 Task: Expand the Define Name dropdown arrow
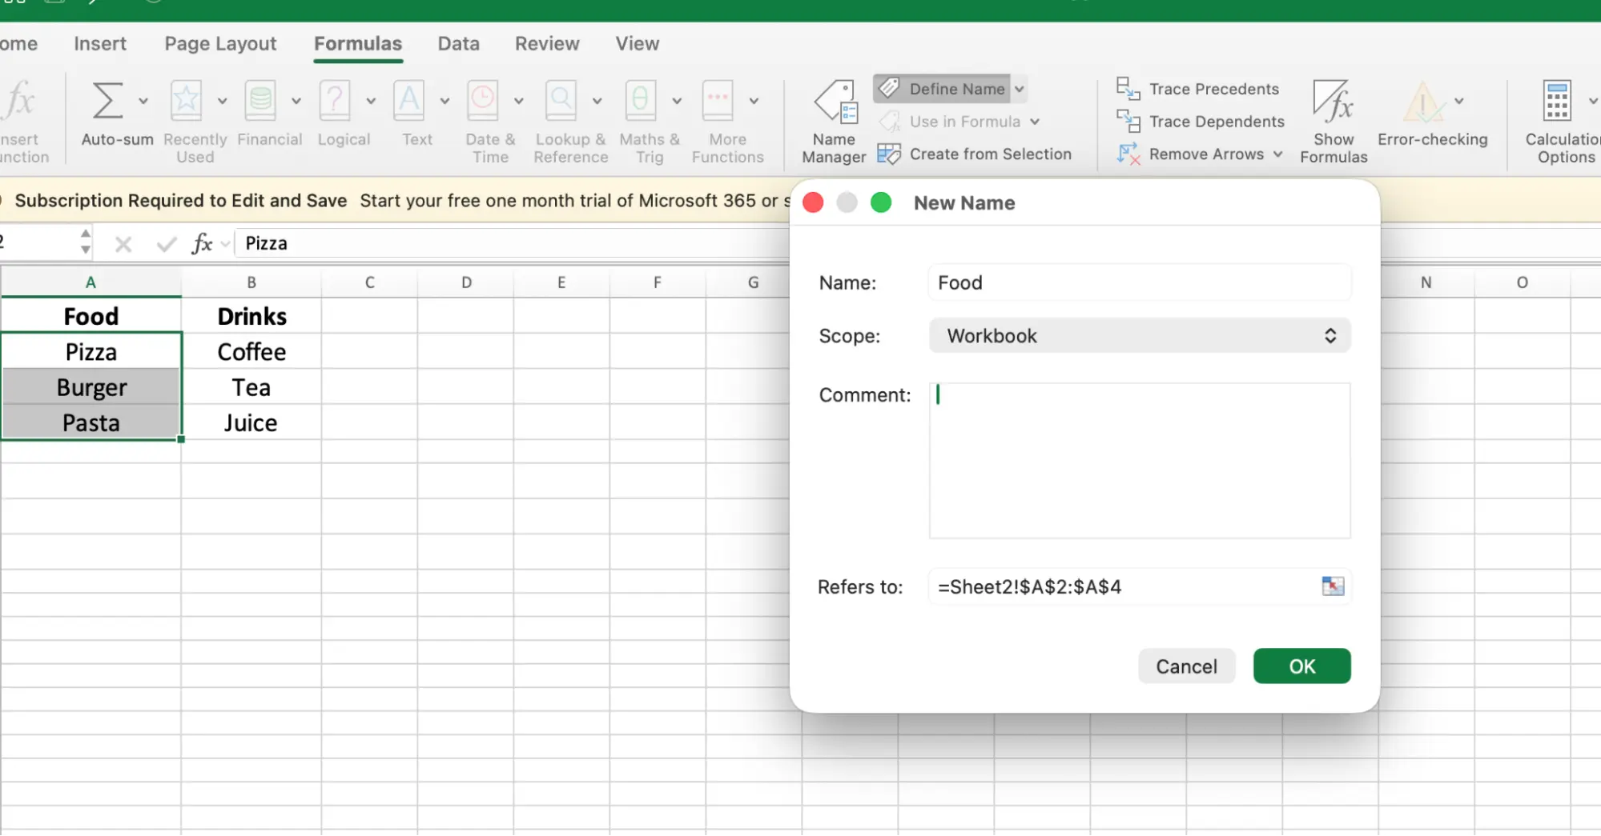(x=1020, y=89)
